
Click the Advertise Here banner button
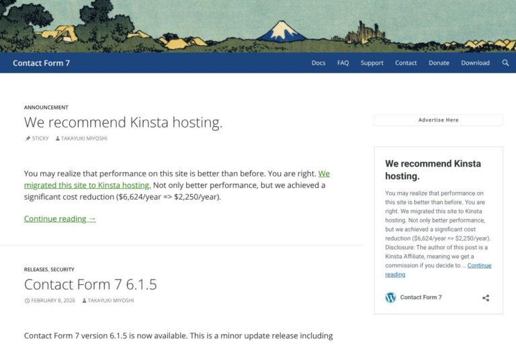tap(438, 120)
